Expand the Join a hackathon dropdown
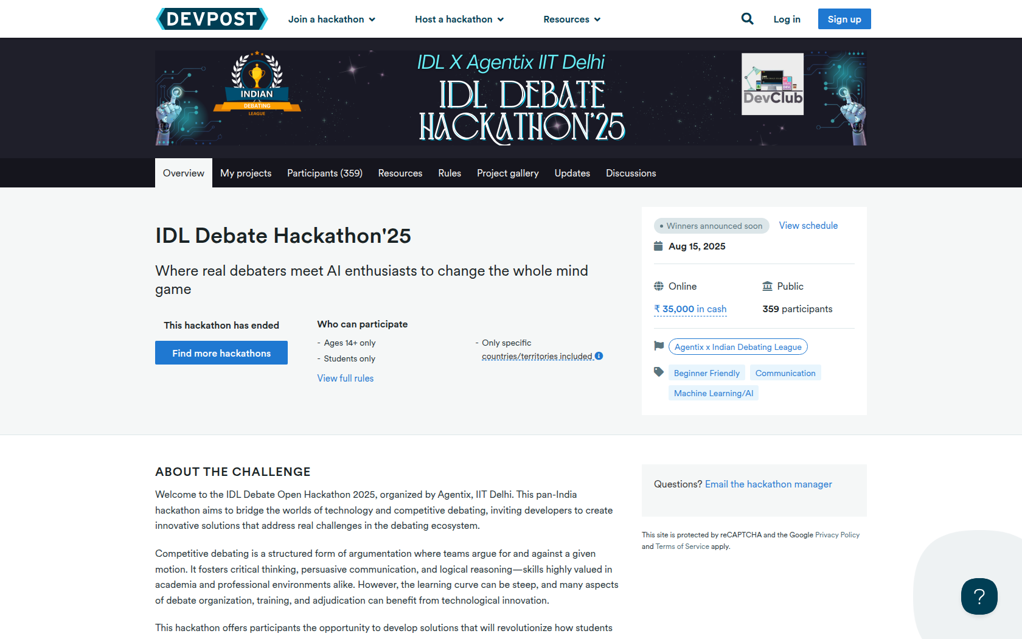Screen dimensions: 1022x639 (332, 19)
